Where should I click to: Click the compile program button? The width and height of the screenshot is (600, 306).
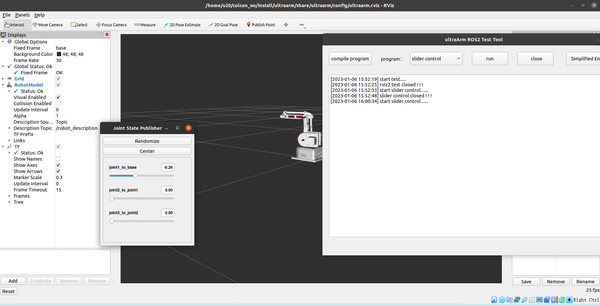coord(350,59)
